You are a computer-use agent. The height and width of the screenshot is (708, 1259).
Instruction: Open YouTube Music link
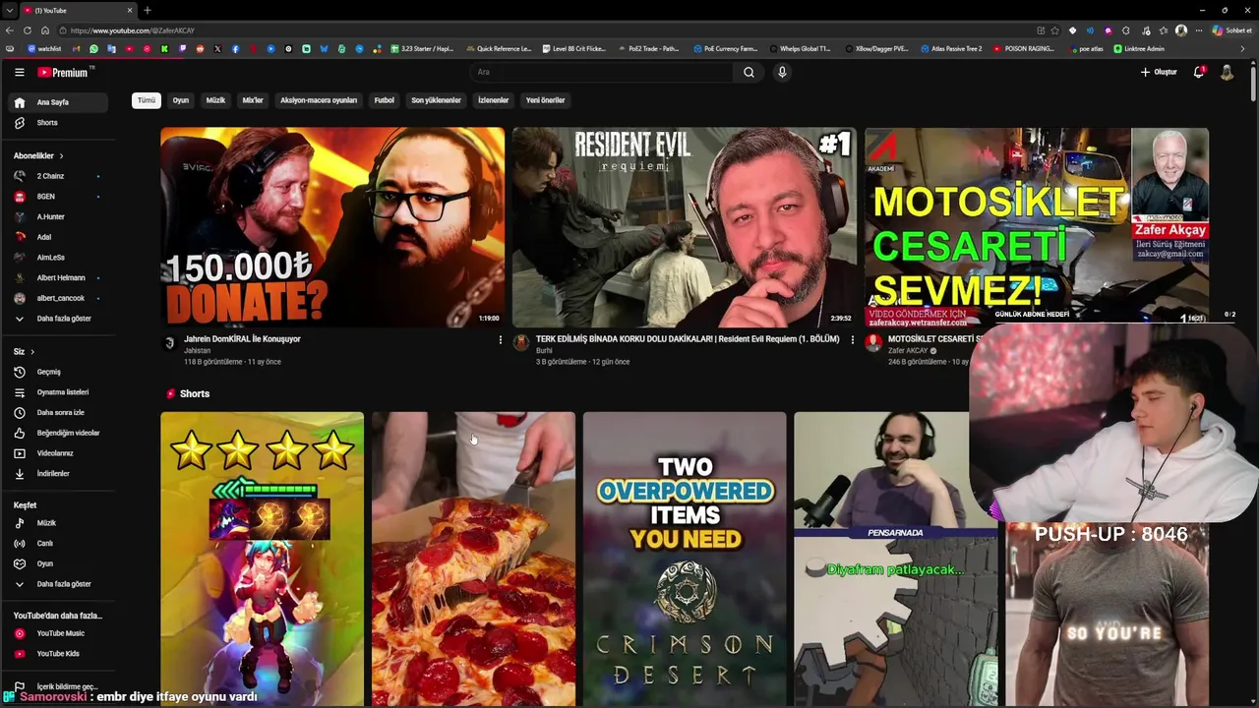click(59, 633)
